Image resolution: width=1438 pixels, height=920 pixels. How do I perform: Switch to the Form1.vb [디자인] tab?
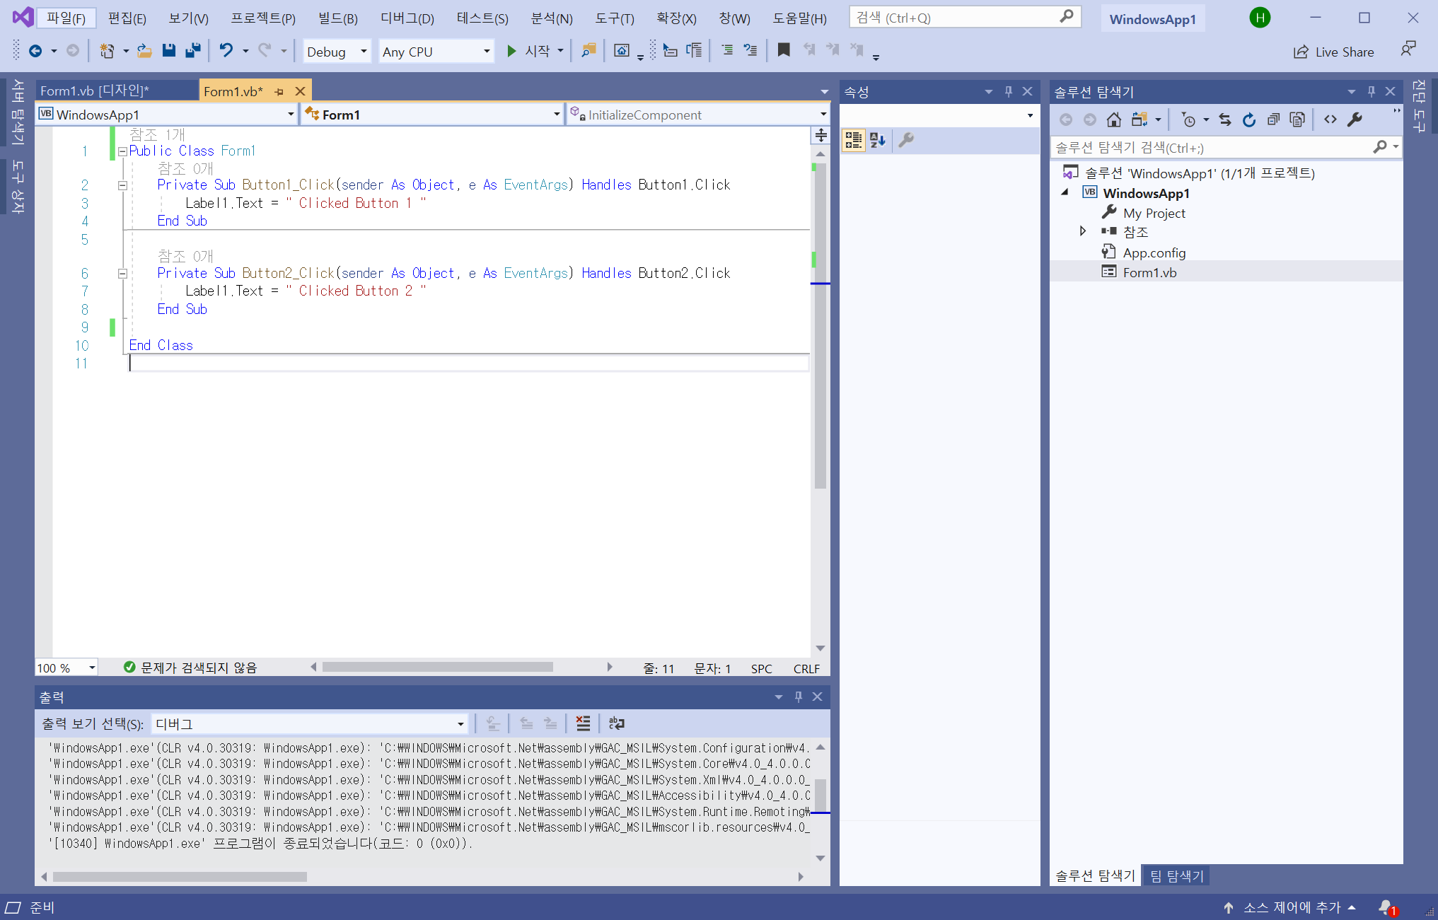95,91
